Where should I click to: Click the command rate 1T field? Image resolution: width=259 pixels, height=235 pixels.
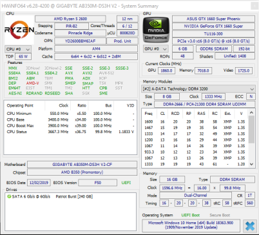coord(250,196)
